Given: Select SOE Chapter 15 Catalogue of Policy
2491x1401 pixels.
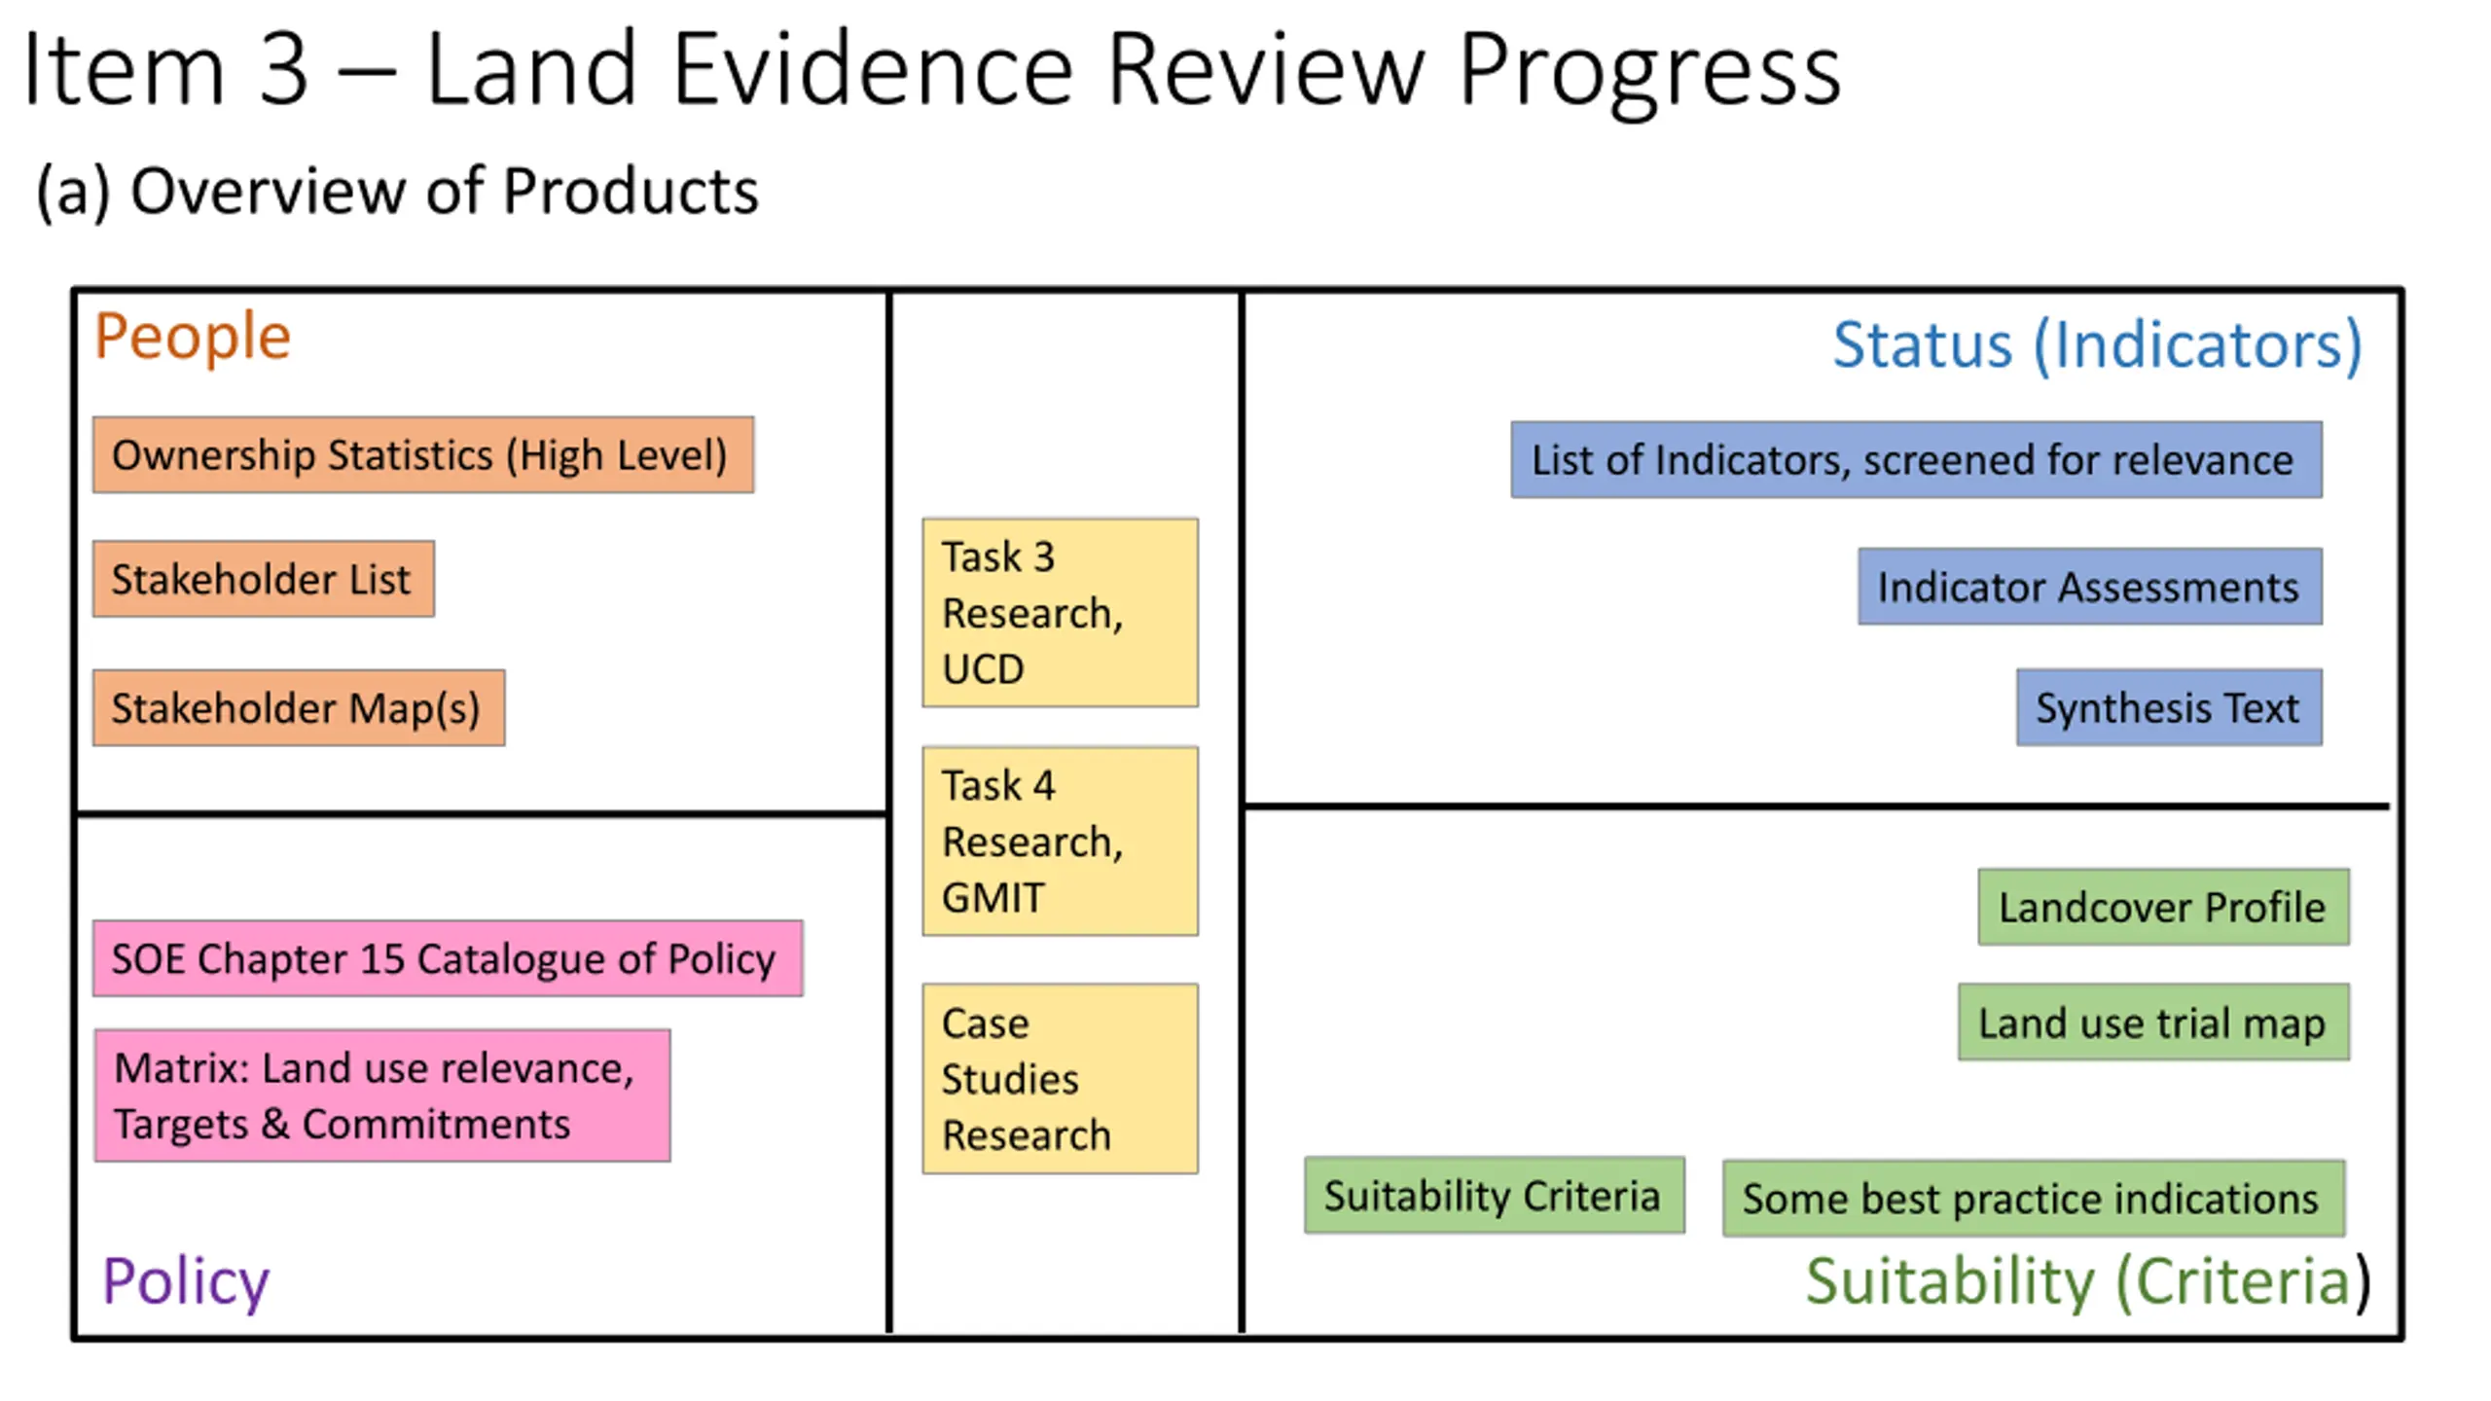Looking at the screenshot, I should [x=447, y=958].
